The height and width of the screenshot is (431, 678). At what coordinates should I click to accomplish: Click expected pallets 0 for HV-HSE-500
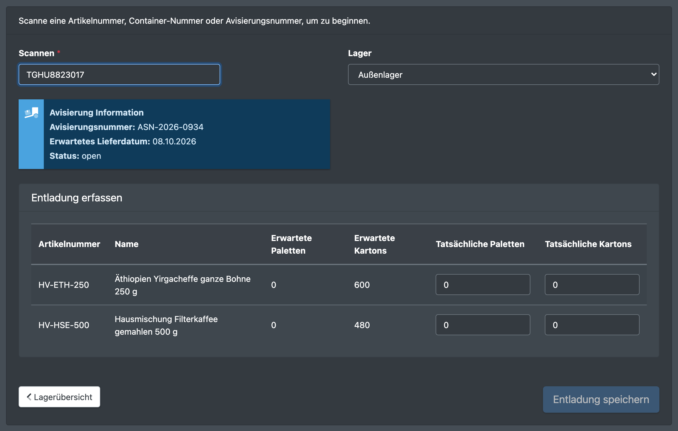(274, 325)
